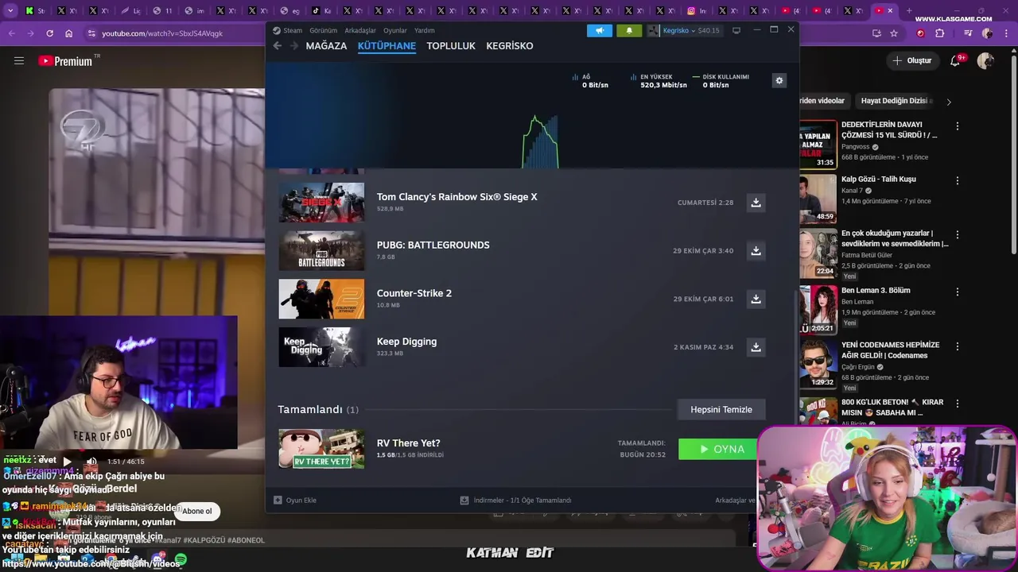Open DEDEKTİFLERİN DAVAYI video thumbnail
The width and height of the screenshot is (1018, 572).
click(x=818, y=145)
